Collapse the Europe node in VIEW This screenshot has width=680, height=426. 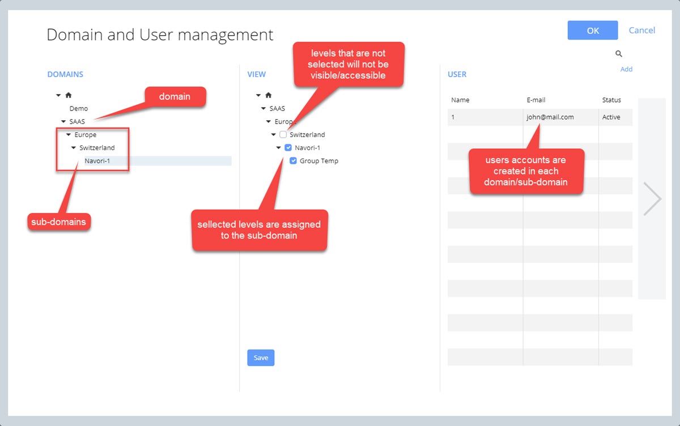pos(269,122)
